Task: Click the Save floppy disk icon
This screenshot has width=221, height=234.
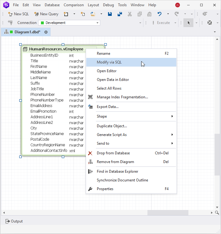Action: [110, 14]
